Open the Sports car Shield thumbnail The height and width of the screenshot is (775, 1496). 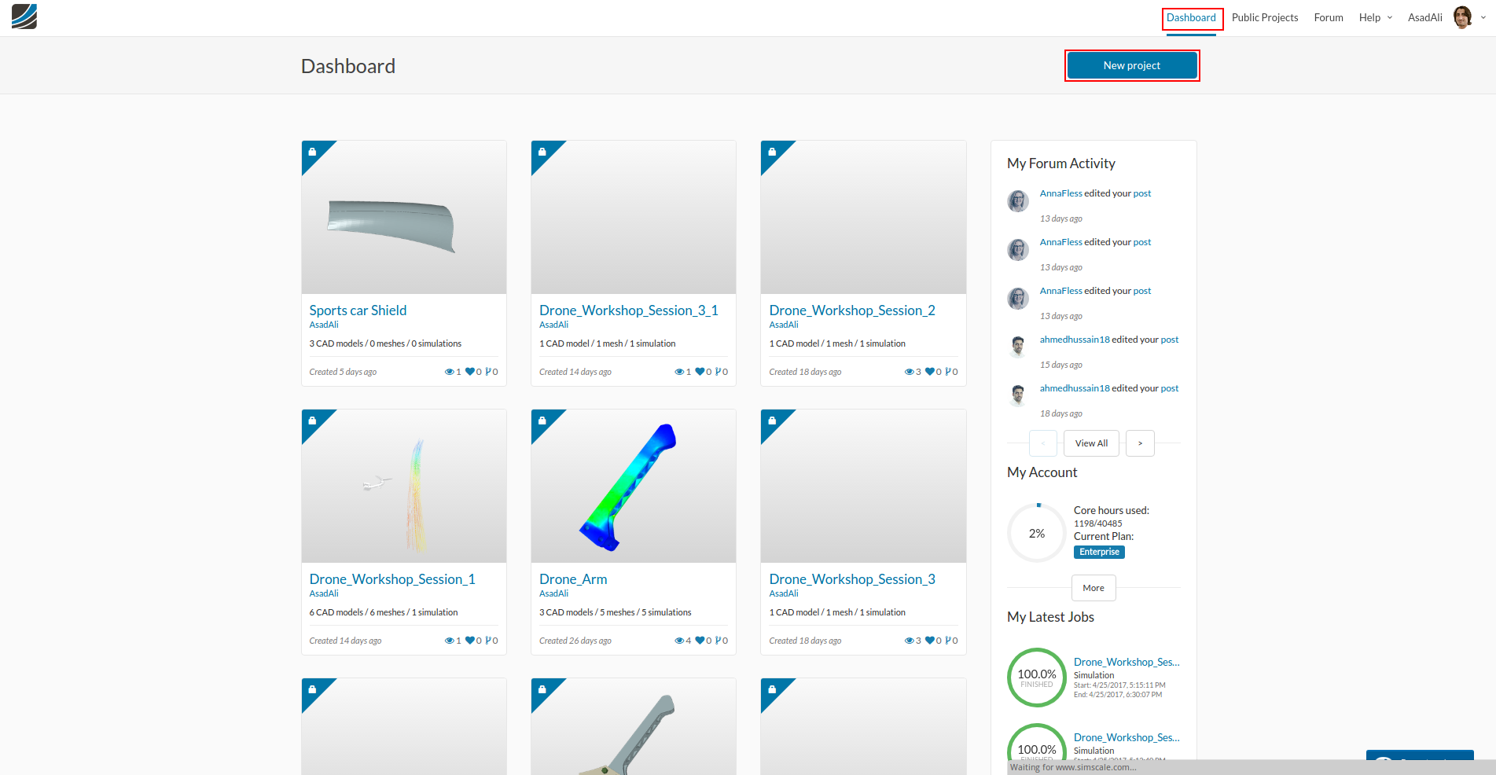point(404,218)
